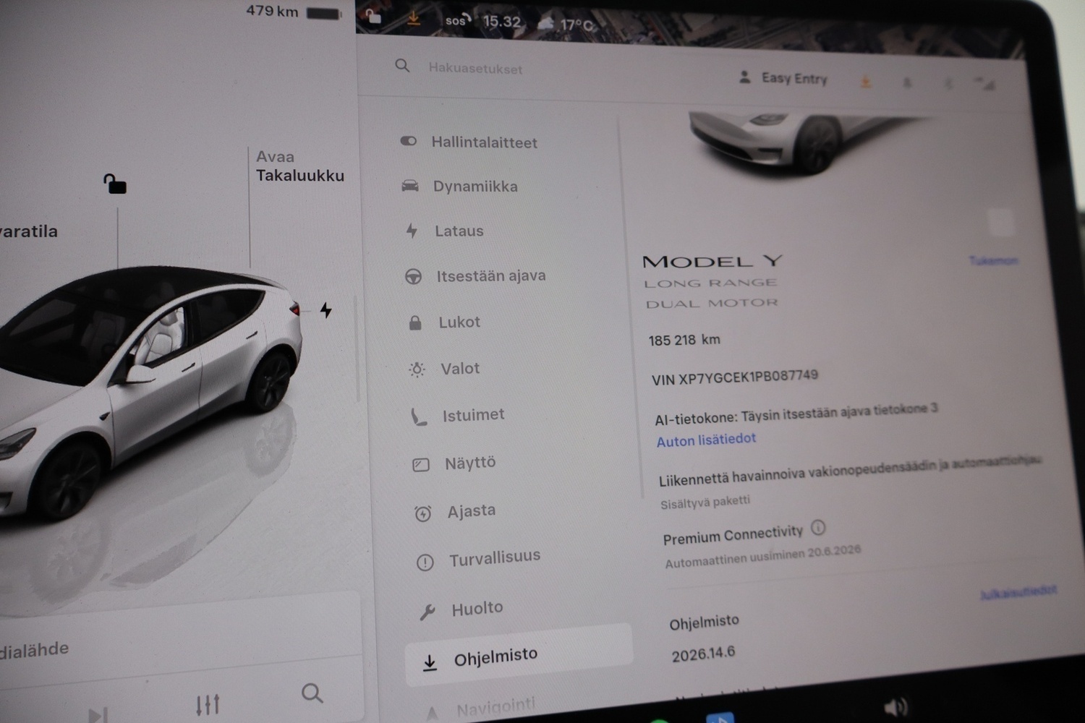Open Auton lisätiedot link
The width and height of the screenshot is (1085, 723).
tap(706, 440)
